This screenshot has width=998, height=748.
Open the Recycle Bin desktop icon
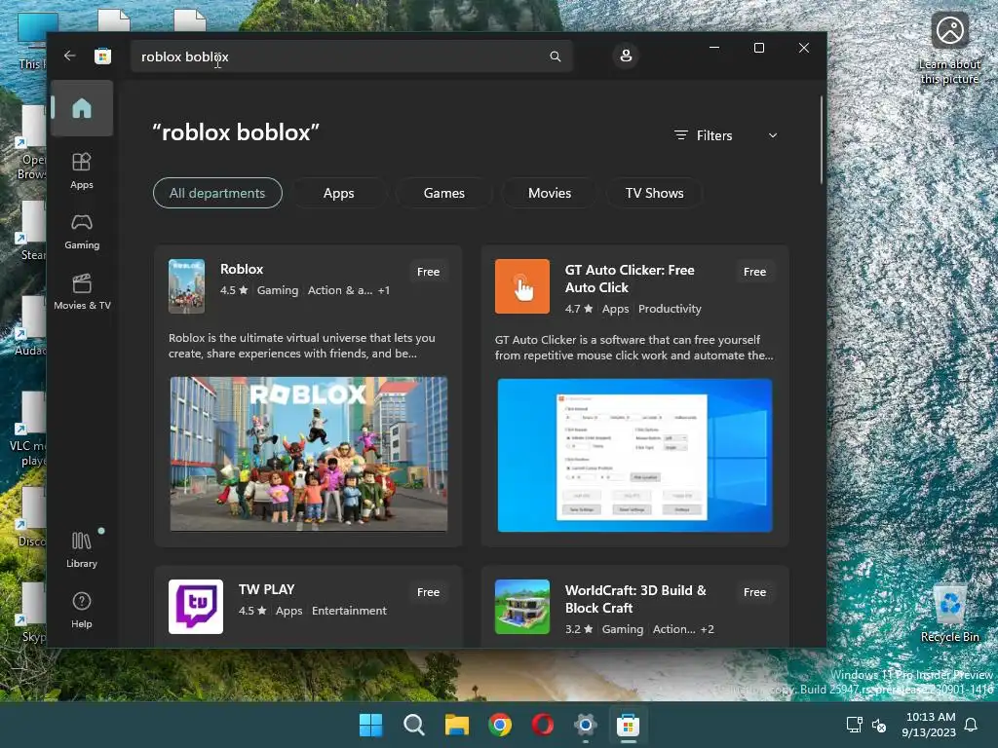[x=949, y=614]
